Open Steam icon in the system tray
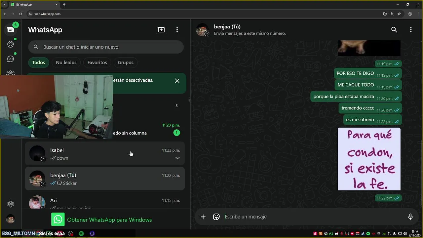 coord(363,234)
